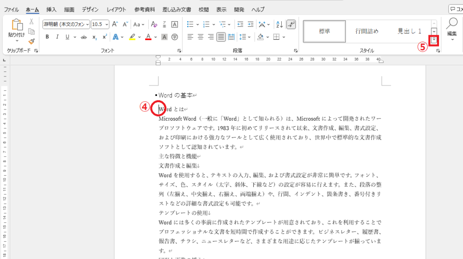Switch to the 校閲 tab

[x=203, y=9]
